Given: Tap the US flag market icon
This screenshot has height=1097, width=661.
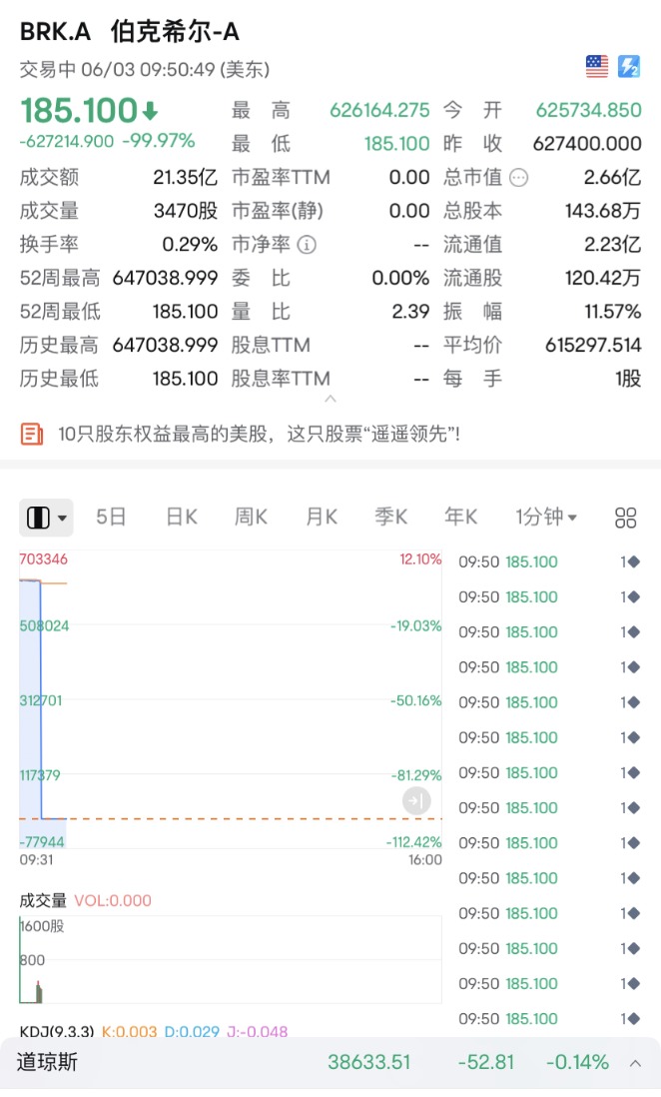Looking at the screenshot, I should pos(596,67).
